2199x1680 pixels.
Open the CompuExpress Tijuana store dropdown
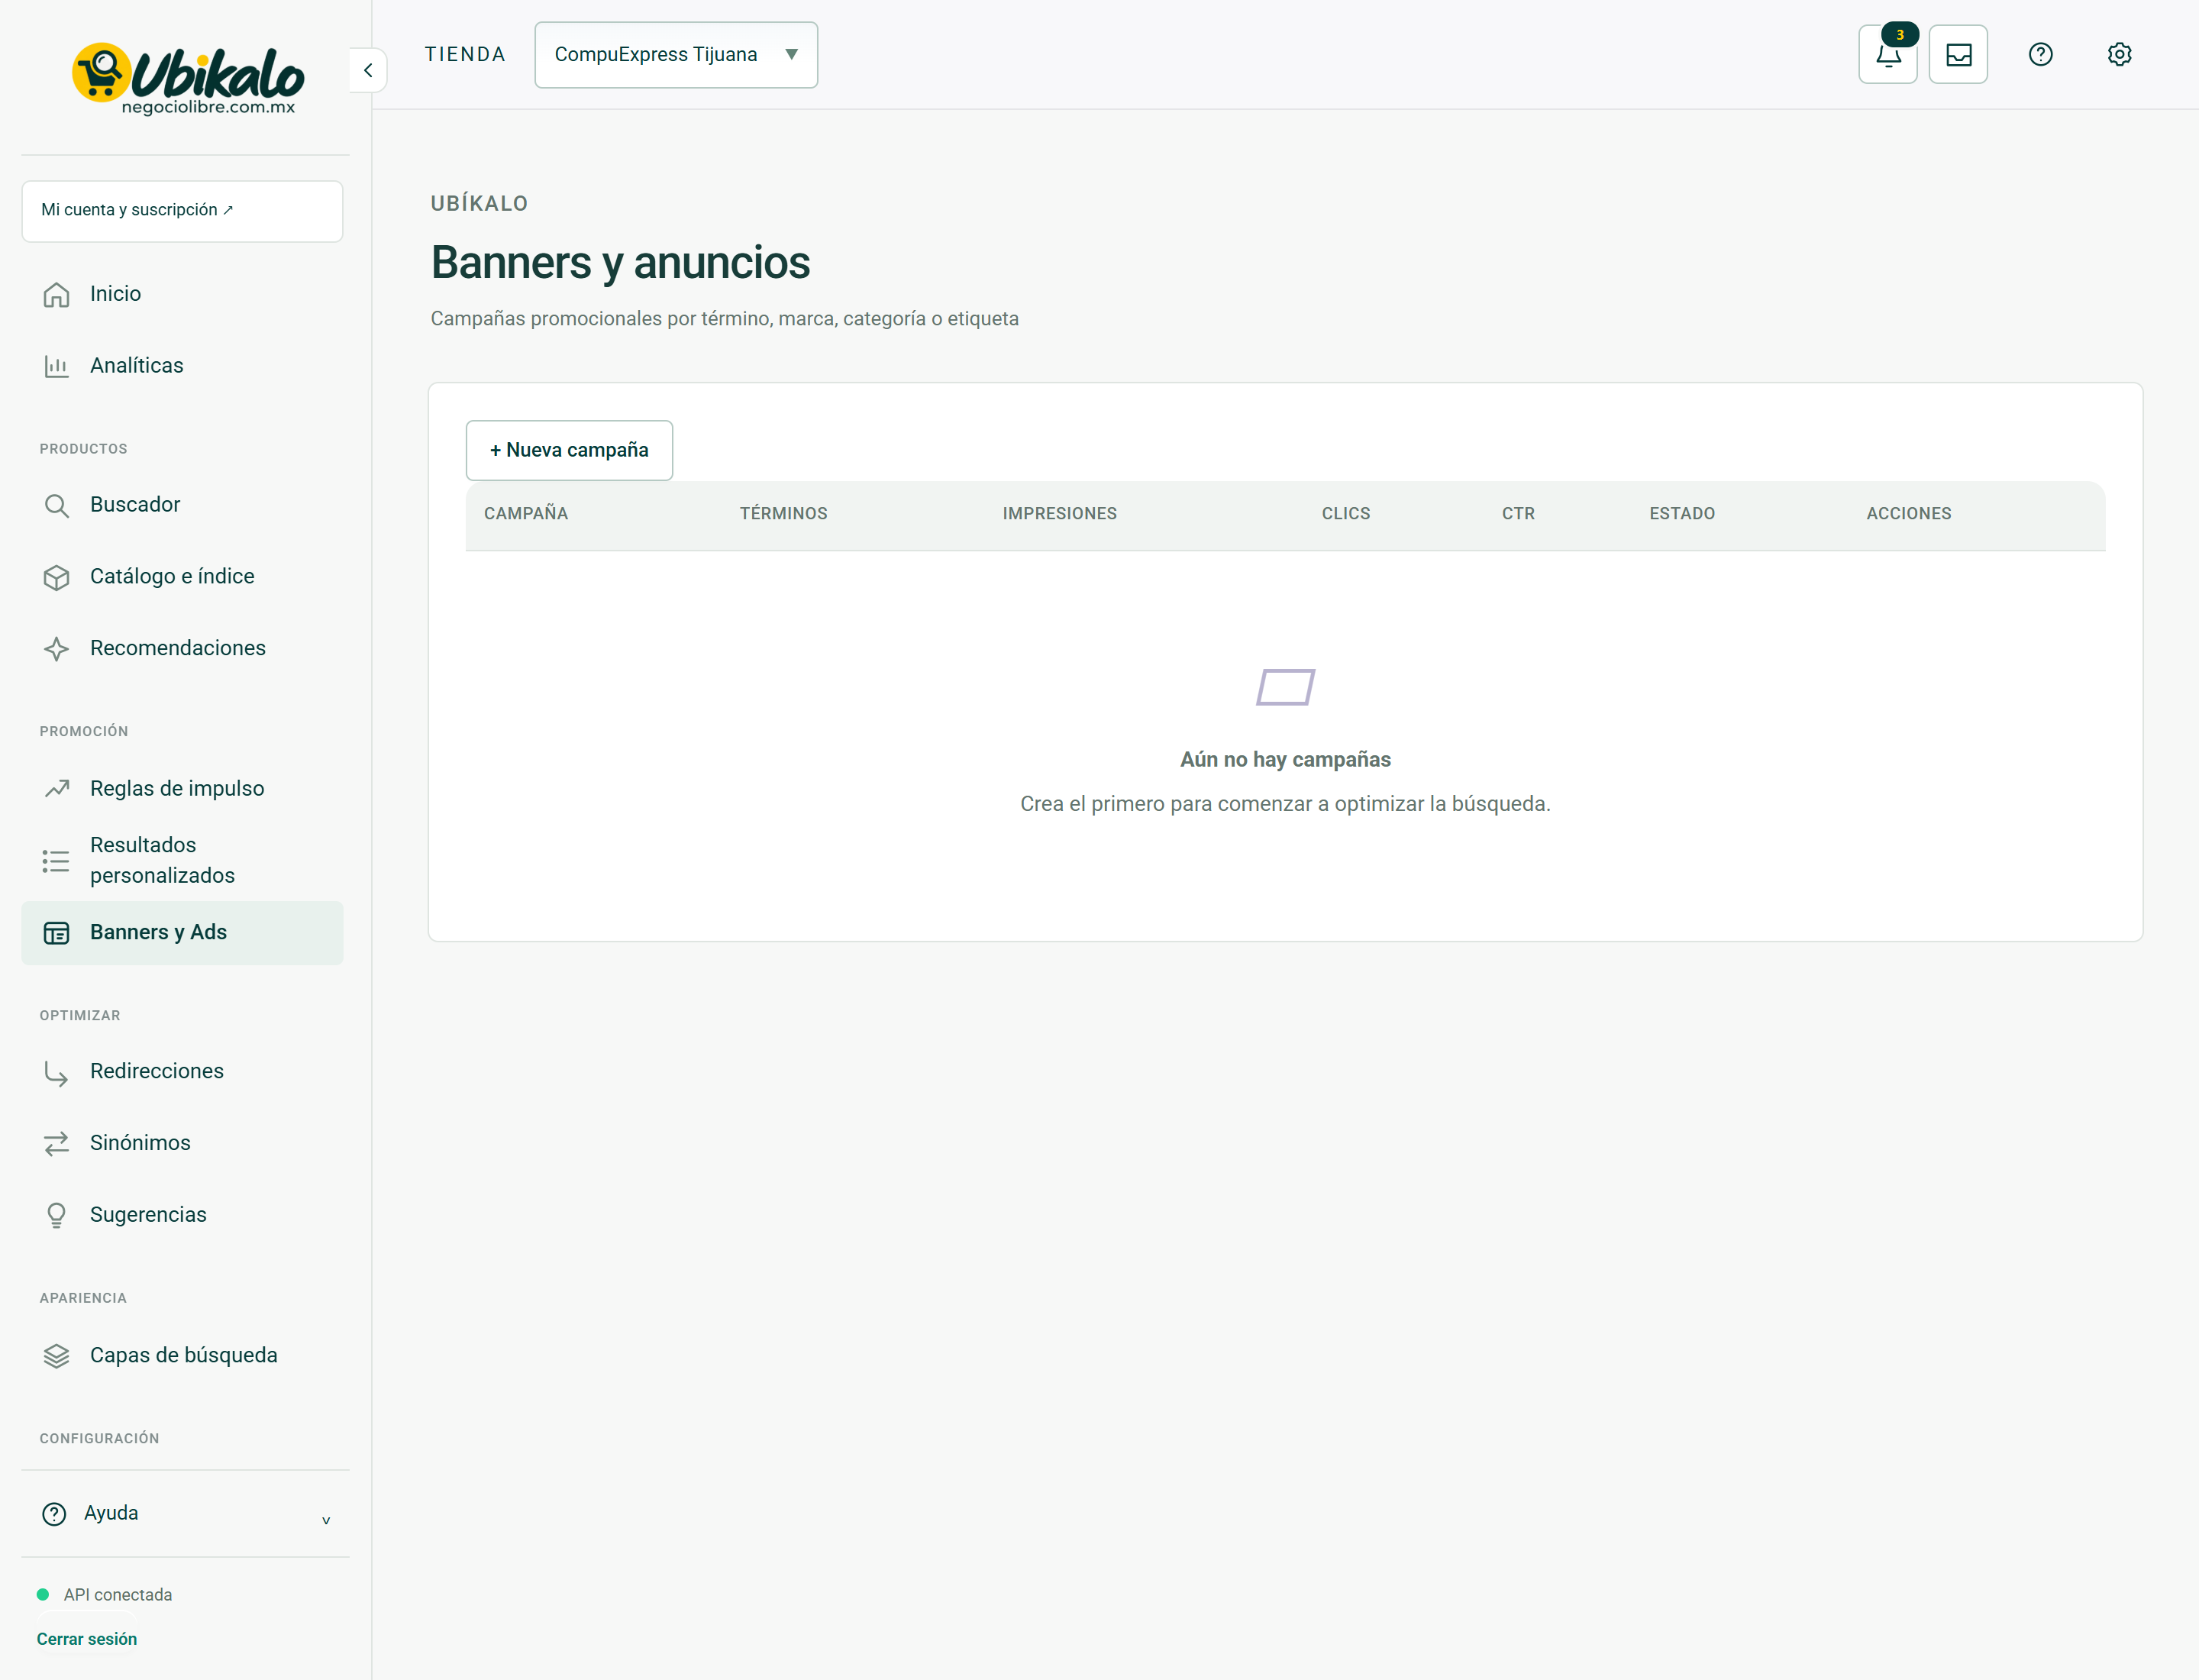(676, 55)
